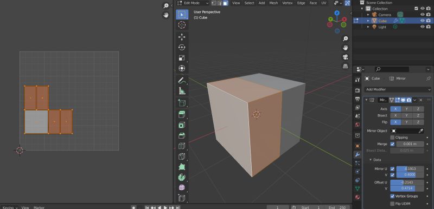
Task: Toggle Collection exclude checkbox
Action: [416, 9]
